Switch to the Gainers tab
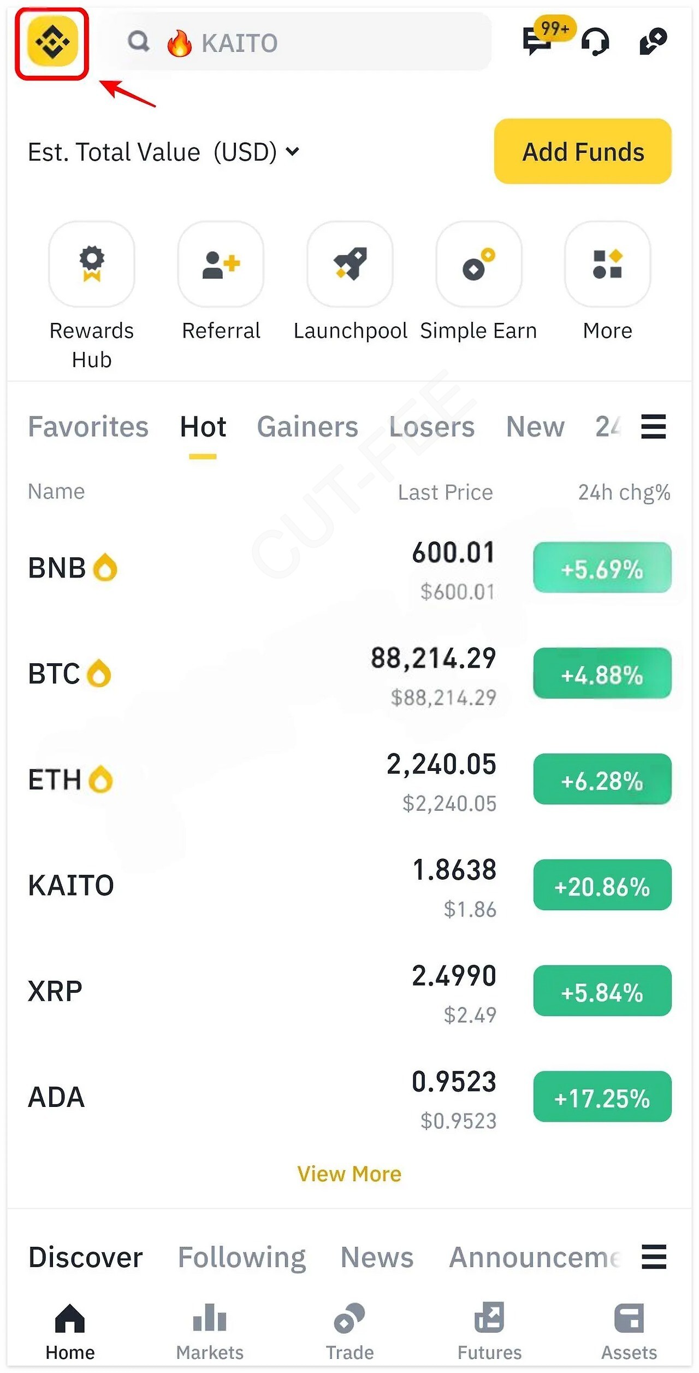This screenshot has height=1373, width=699. click(307, 427)
